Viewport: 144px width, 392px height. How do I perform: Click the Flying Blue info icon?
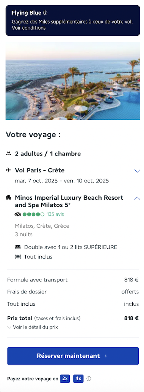point(45,13)
